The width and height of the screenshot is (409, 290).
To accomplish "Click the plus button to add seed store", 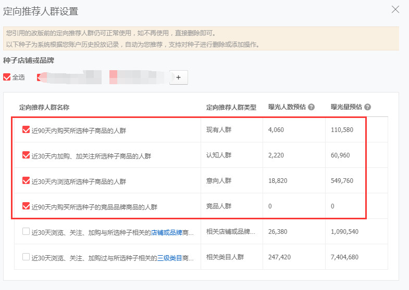I will [x=178, y=77].
